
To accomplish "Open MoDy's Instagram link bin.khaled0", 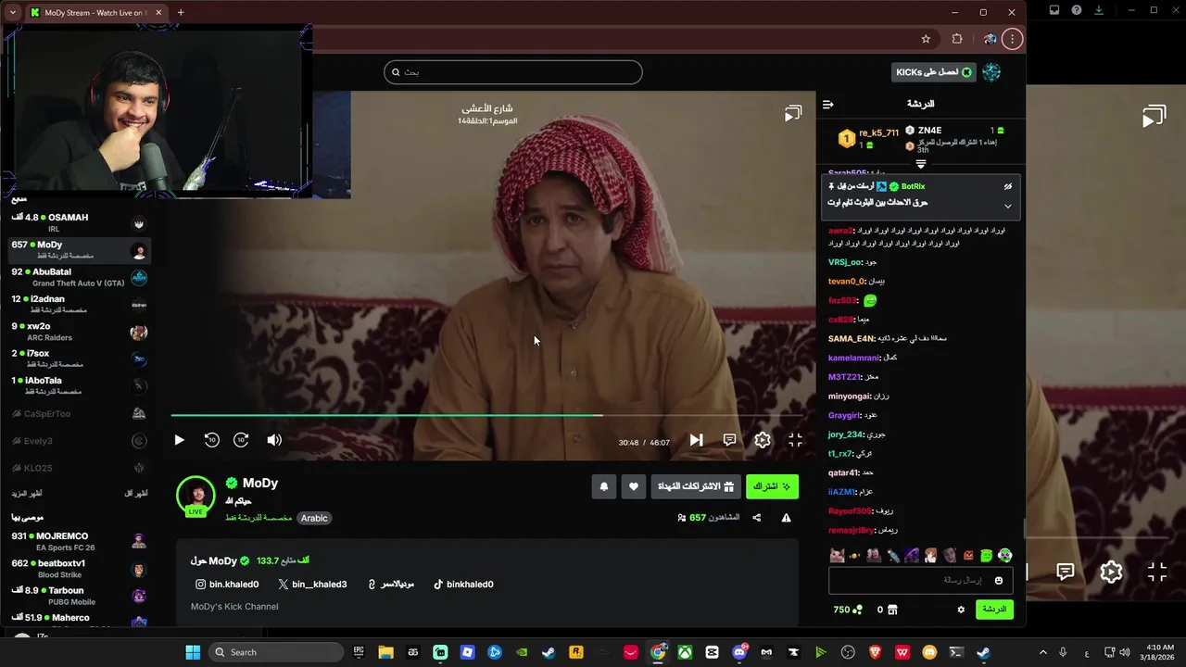I will point(227,585).
